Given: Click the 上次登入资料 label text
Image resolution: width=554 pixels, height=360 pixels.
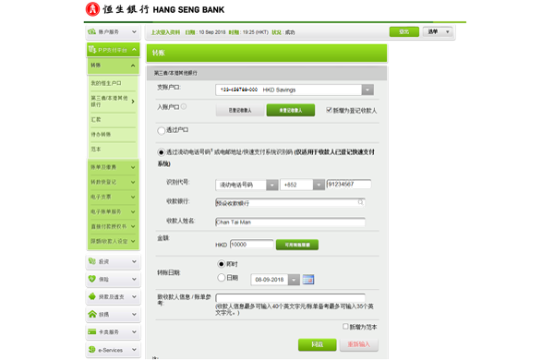Looking at the screenshot, I should click(x=165, y=32).
